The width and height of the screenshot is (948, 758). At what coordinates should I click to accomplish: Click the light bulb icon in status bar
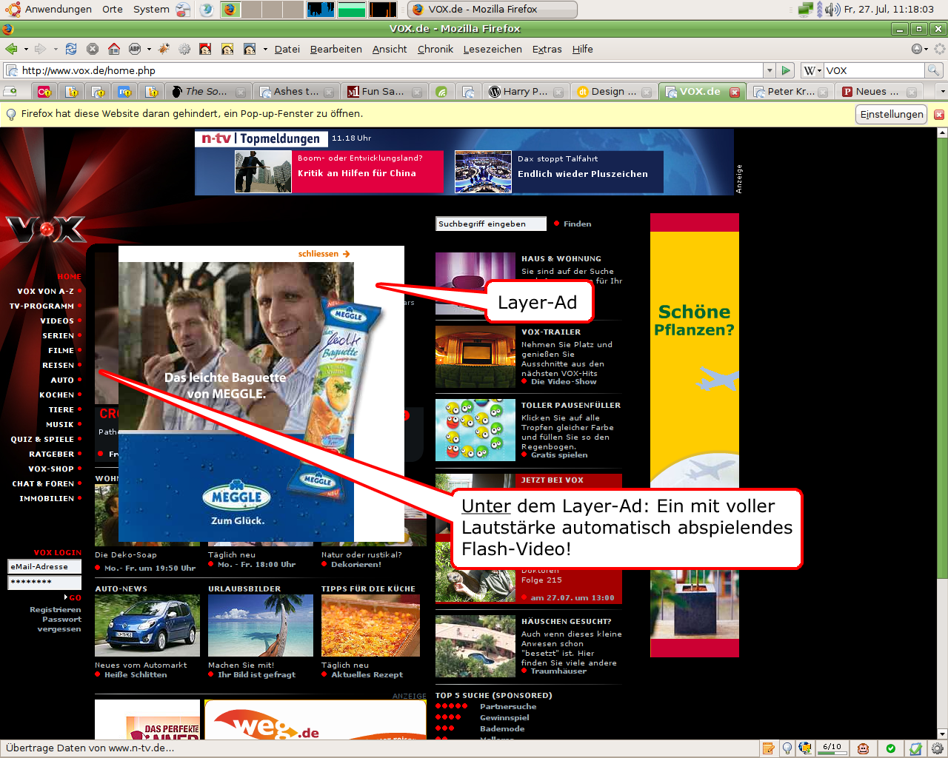(788, 748)
